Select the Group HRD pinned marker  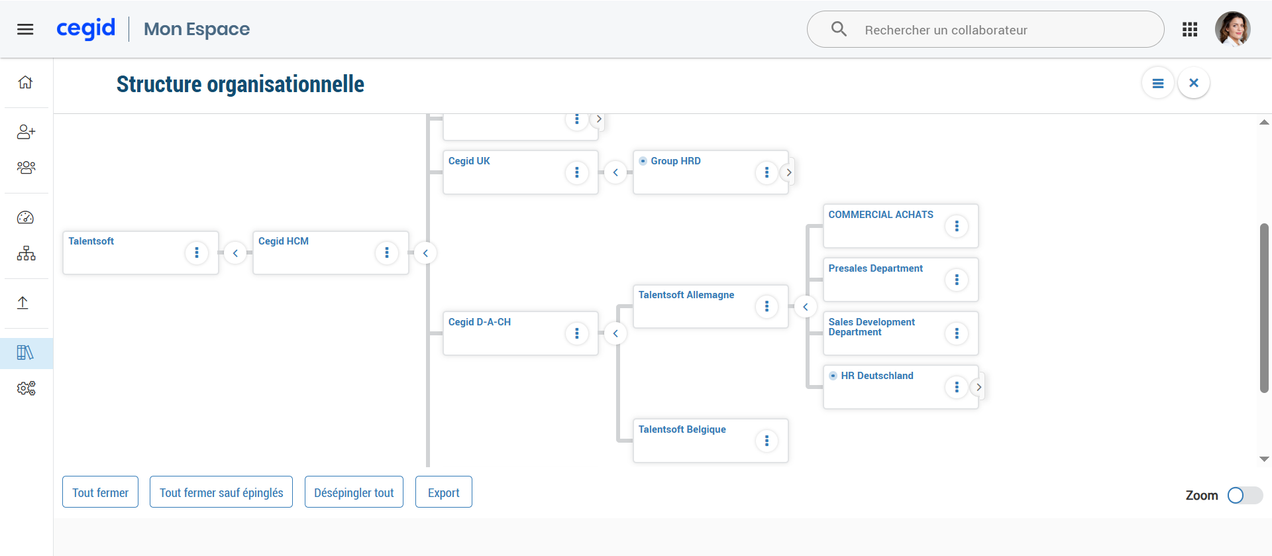[643, 161]
